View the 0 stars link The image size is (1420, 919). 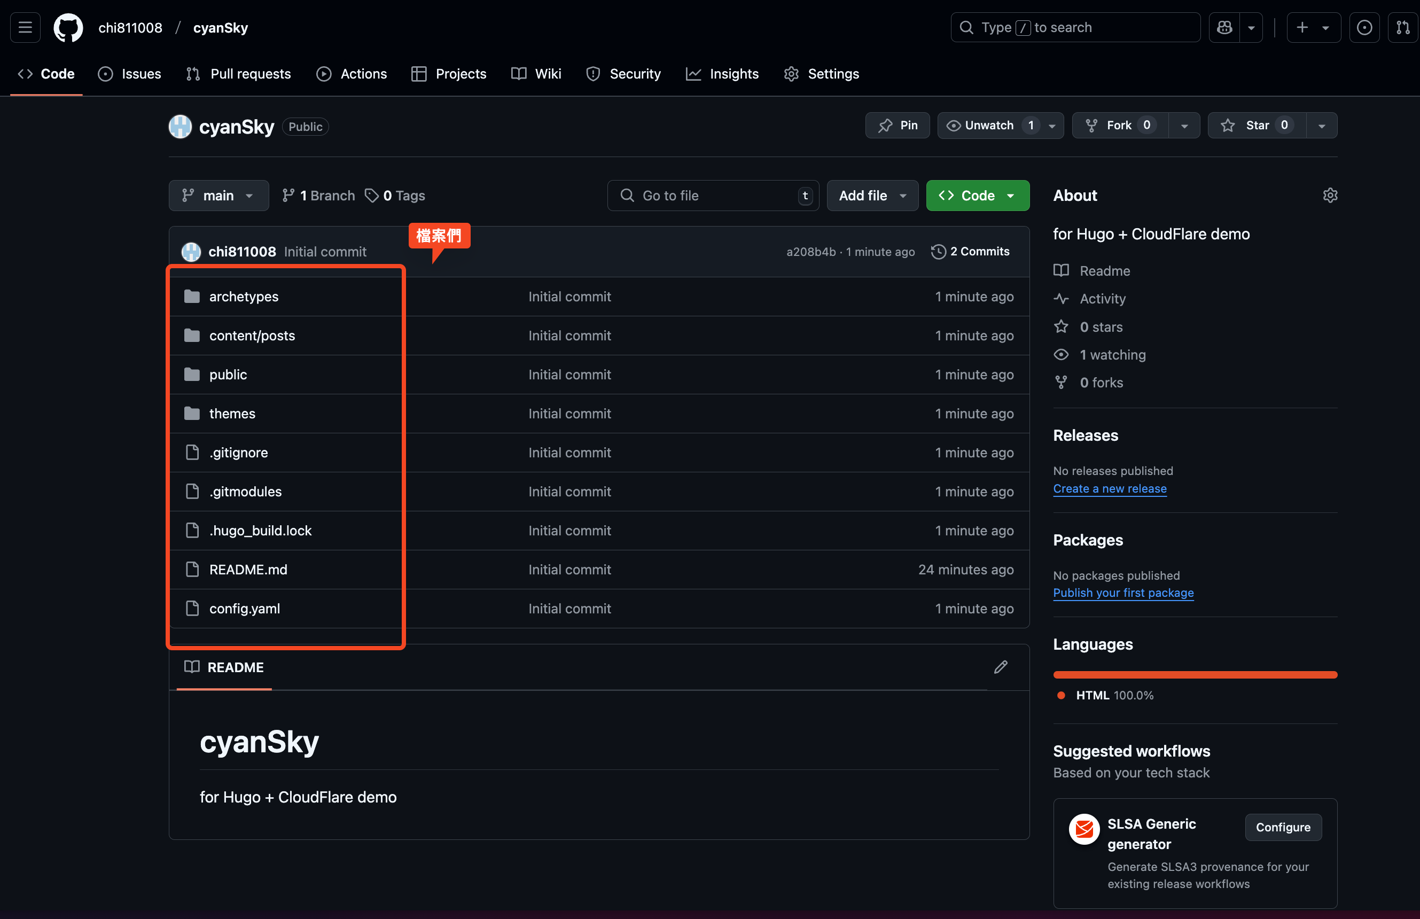click(1088, 327)
